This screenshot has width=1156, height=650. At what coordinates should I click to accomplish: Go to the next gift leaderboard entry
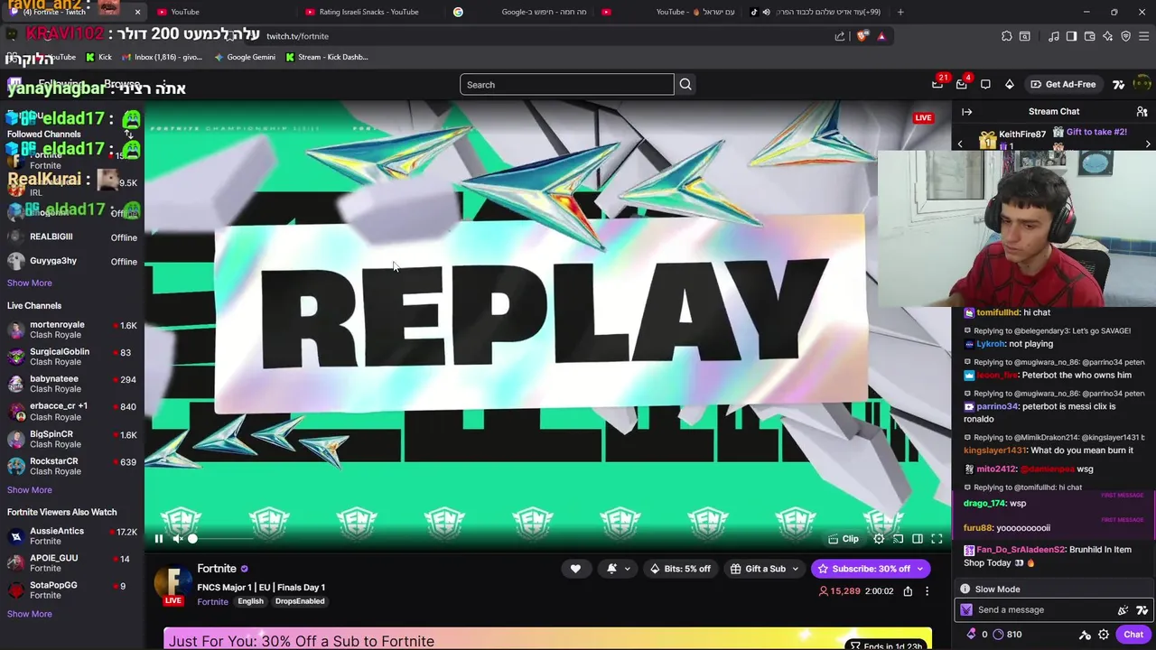point(1148,144)
